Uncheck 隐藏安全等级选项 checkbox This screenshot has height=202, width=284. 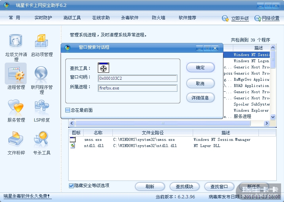coord(71,186)
